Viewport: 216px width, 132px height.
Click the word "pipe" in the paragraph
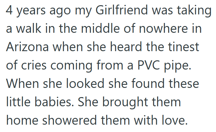[182, 66]
